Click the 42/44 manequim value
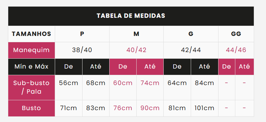This screenshot has height=122, width=266. click(191, 50)
